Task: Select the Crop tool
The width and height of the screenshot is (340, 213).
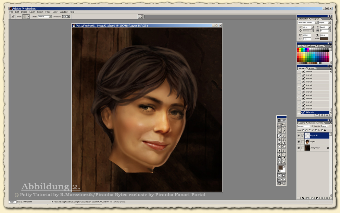Action: coord(279,131)
